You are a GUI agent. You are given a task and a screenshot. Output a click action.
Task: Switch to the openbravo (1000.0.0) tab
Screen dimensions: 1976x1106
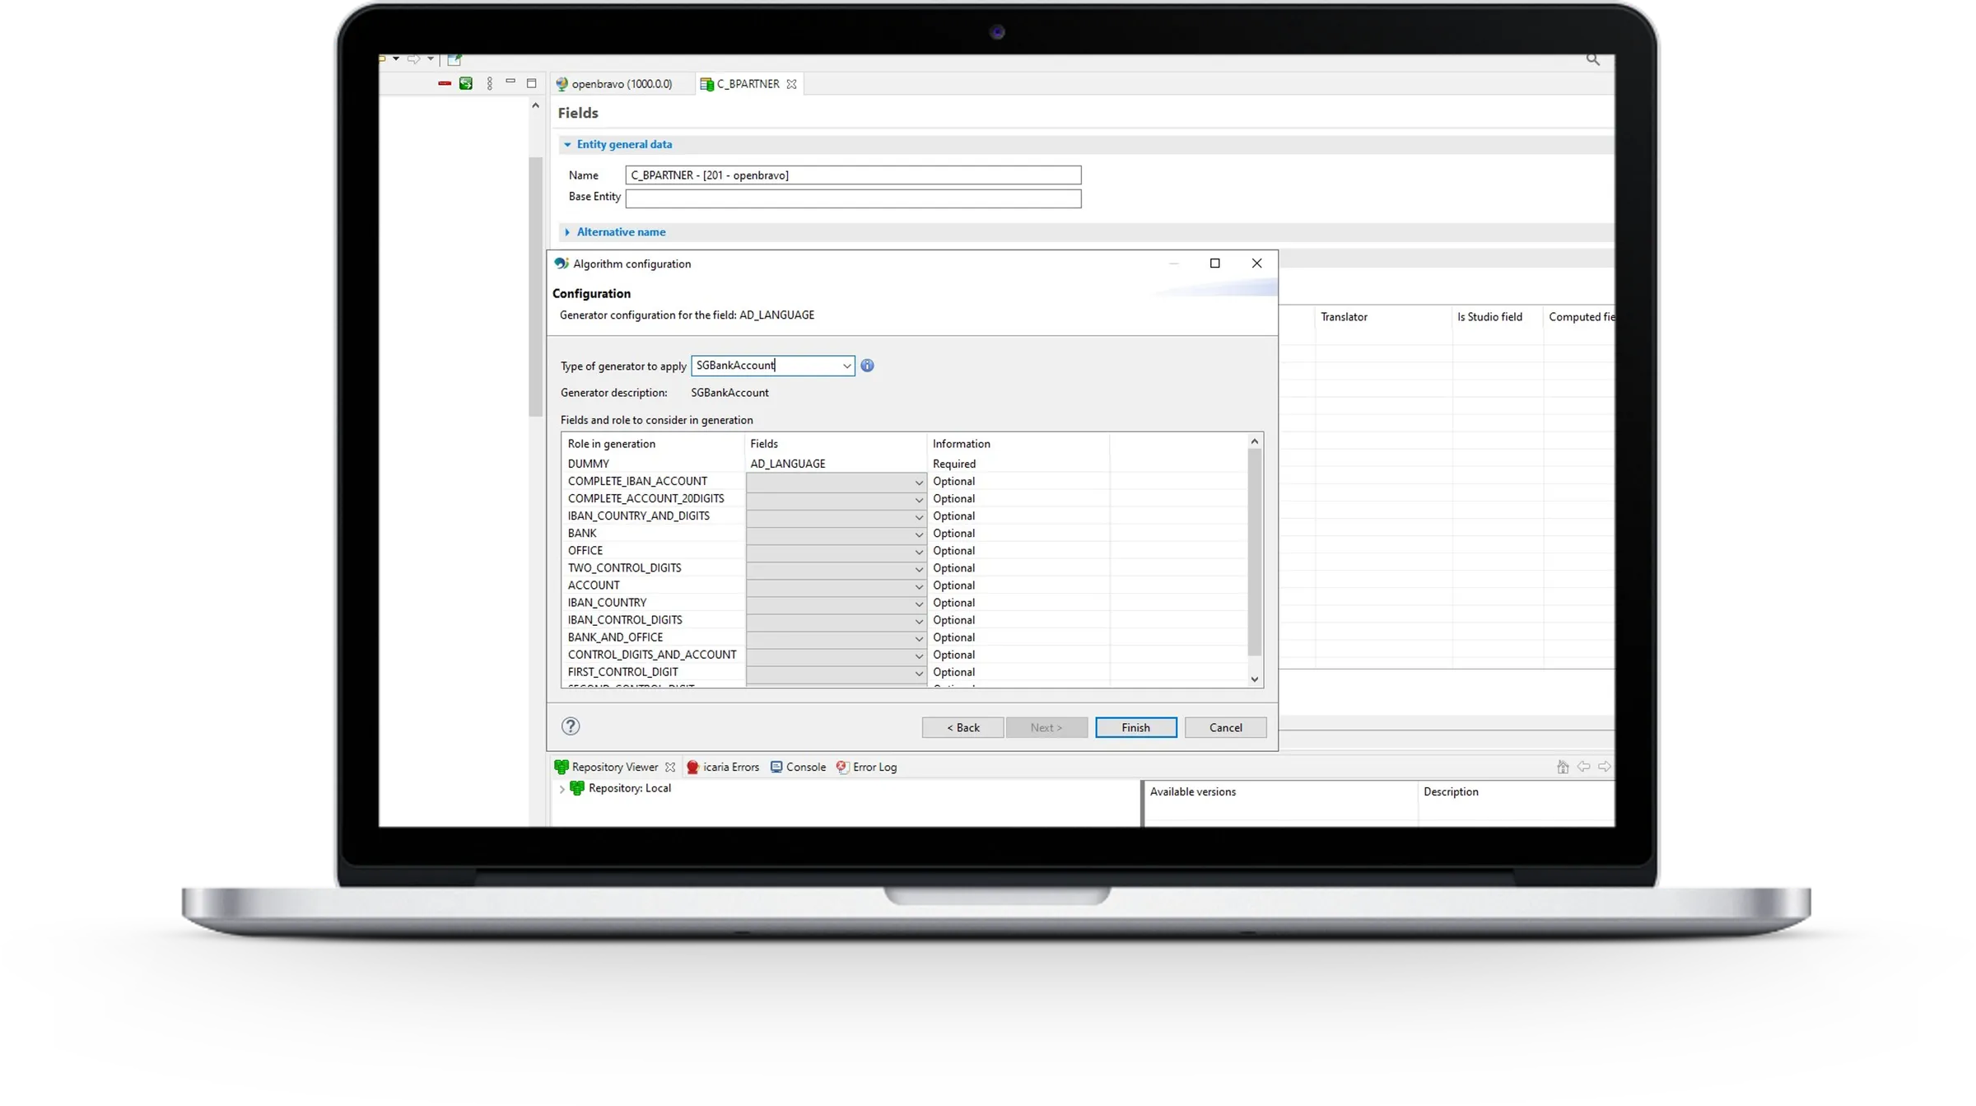(614, 84)
